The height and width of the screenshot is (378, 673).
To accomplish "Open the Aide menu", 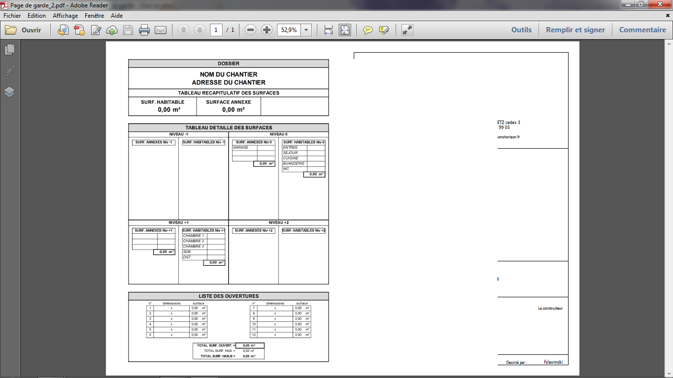I will (x=117, y=16).
